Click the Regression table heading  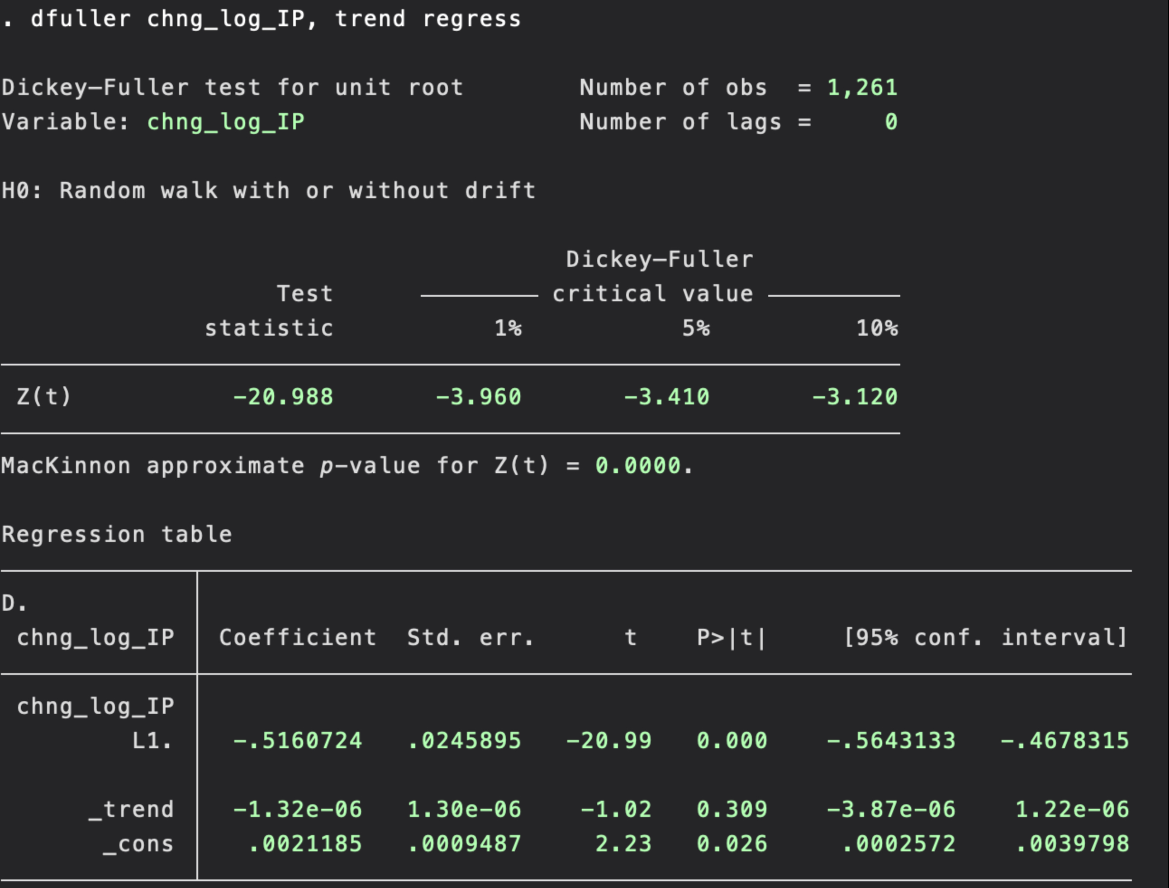click(116, 534)
